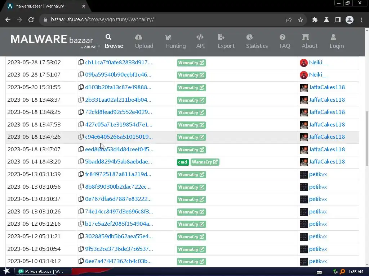
Task: Close the MalwareBazaar | WannaCry tab
Action: 84,6
